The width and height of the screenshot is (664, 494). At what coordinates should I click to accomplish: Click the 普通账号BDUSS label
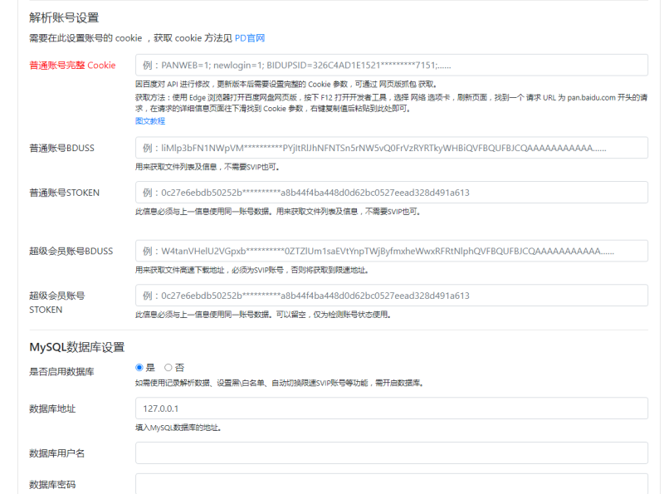click(x=61, y=148)
